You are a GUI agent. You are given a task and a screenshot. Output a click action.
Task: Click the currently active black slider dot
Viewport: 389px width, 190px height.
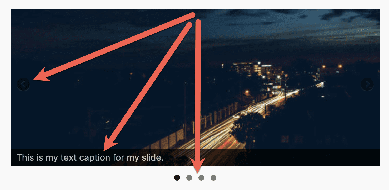click(177, 178)
